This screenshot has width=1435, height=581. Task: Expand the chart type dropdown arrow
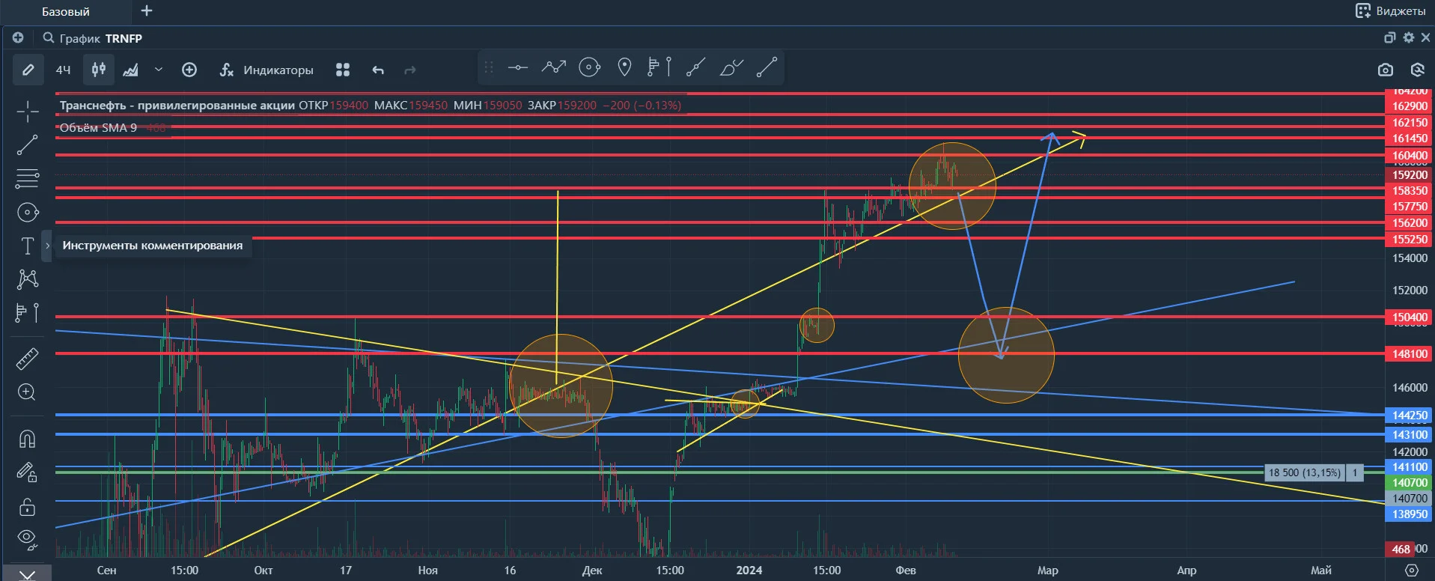pos(158,70)
